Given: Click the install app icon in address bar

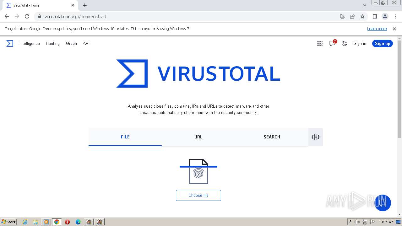Looking at the screenshot, I should [342, 16].
